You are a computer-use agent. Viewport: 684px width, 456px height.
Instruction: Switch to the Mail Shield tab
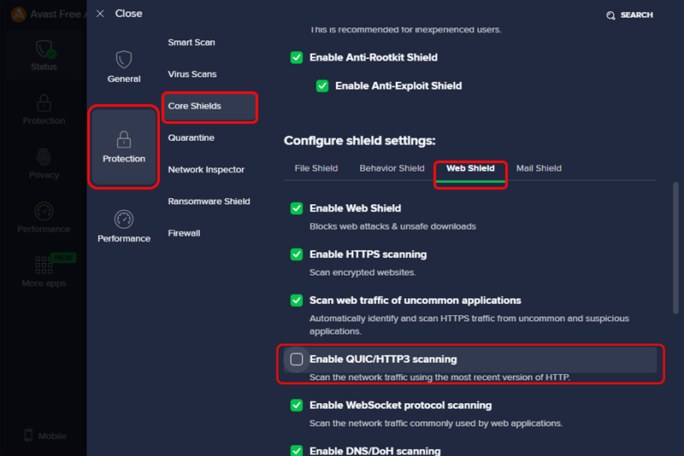coord(539,168)
